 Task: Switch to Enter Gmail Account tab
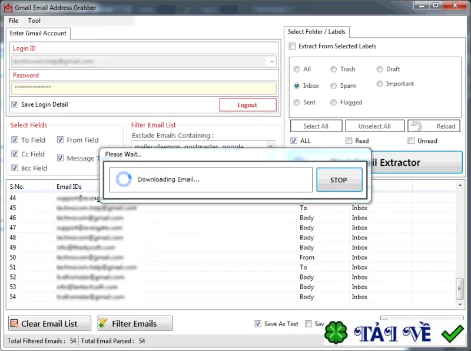coord(38,33)
